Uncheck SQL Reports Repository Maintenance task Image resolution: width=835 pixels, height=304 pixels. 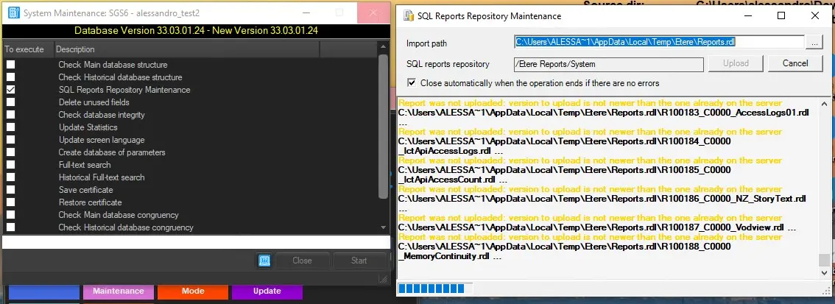[11, 90]
